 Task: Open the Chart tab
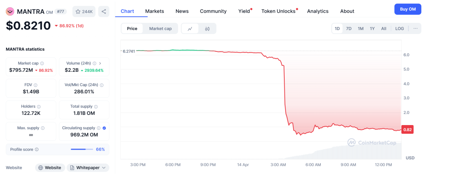[127, 11]
